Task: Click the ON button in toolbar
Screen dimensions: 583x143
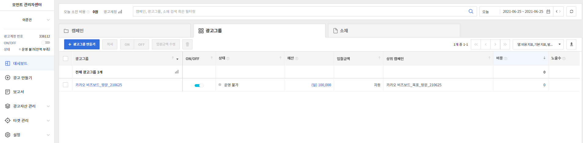Action: click(127, 45)
